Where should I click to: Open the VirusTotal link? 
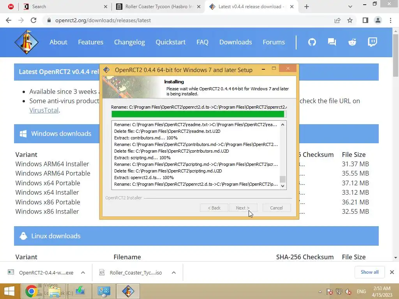click(x=44, y=110)
